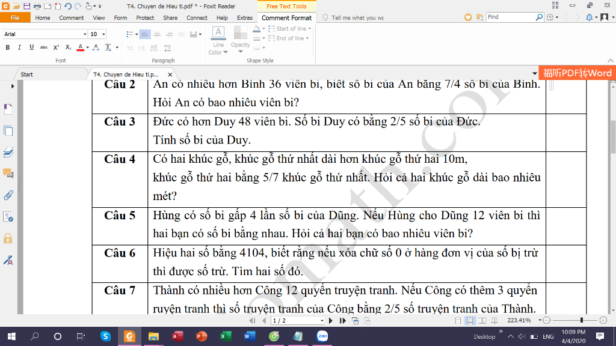Image resolution: width=616 pixels, height=346 pixels.
Task: Open Opacity dropdown
Action: click(x=240, y=40)
